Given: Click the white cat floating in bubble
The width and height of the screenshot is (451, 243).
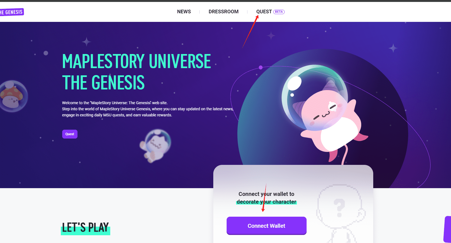Looking at the screenshot, I should click(x=156, y=146).
